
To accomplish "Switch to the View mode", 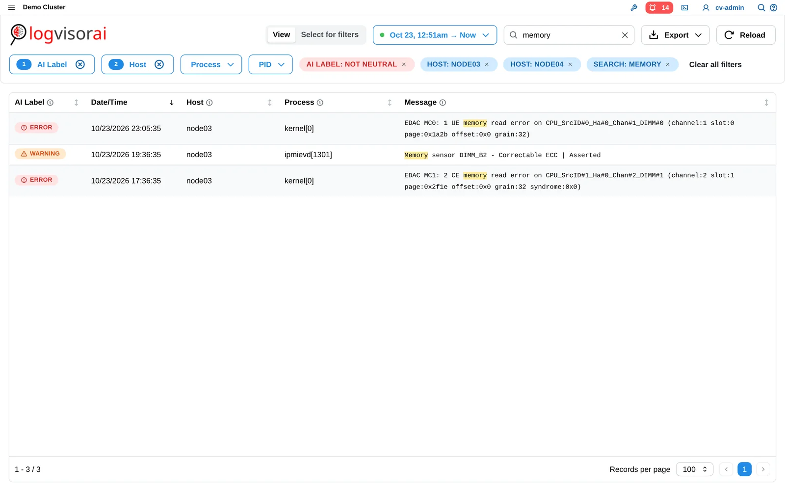I will [x=281, y=35].
